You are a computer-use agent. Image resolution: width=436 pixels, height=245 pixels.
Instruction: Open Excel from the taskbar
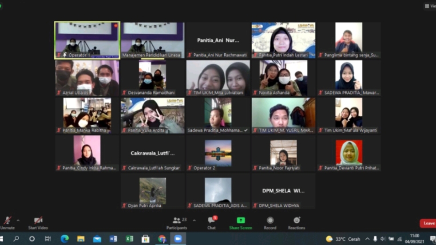tap(129, 239)
